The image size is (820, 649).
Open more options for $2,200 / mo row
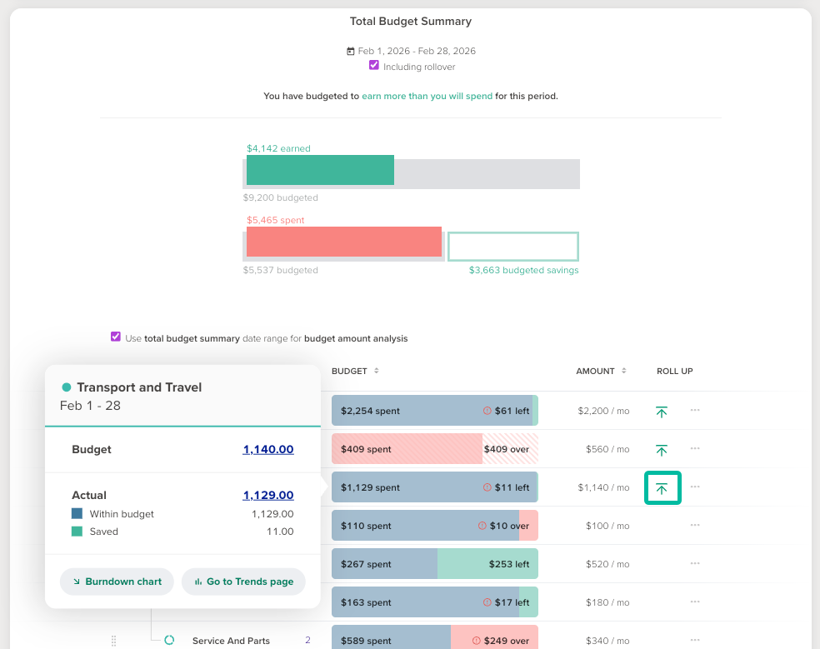tap(695, 410)
